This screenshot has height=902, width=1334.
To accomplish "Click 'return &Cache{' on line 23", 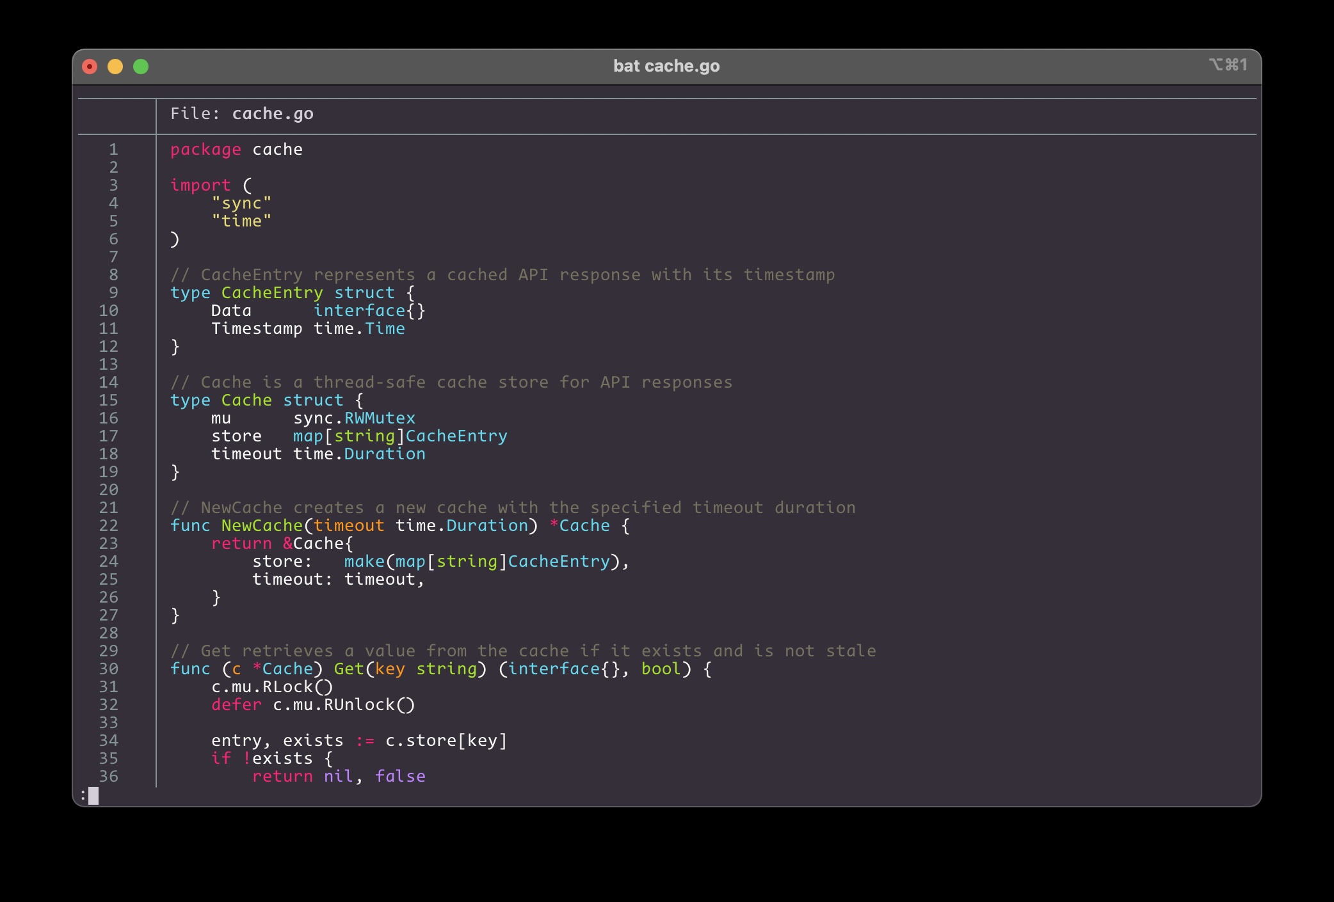I will [282, 544].
